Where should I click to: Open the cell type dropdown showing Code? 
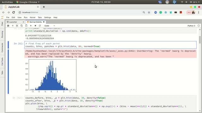coord(50,26)
